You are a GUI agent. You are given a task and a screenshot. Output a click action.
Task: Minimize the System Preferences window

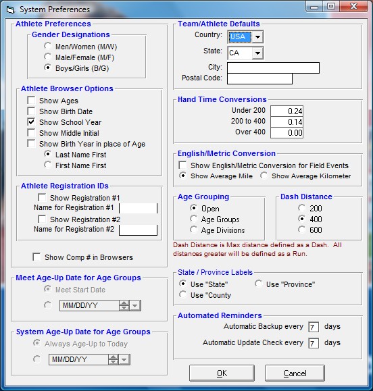[314, 6]
